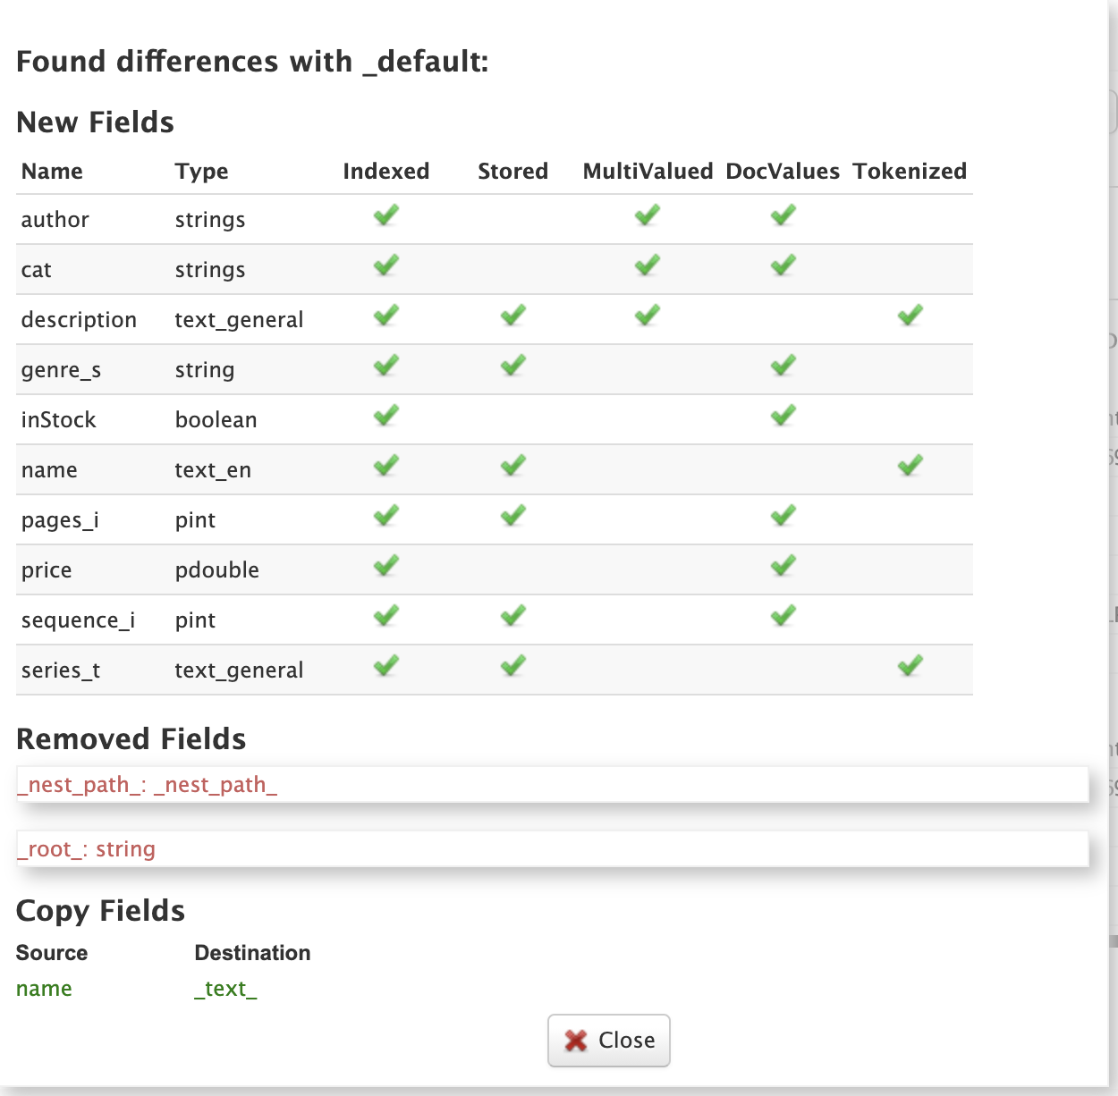The width and height of the screenshot is (1118, 1096).
Task: Click the Tokenized checkmark for name row
Action: click(910, 466)
